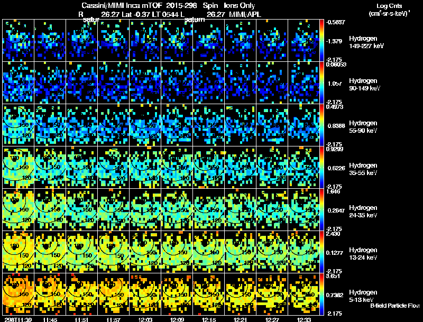
Task: Click the 'LT 0544' value in subtitle
Action: point(165,15)
